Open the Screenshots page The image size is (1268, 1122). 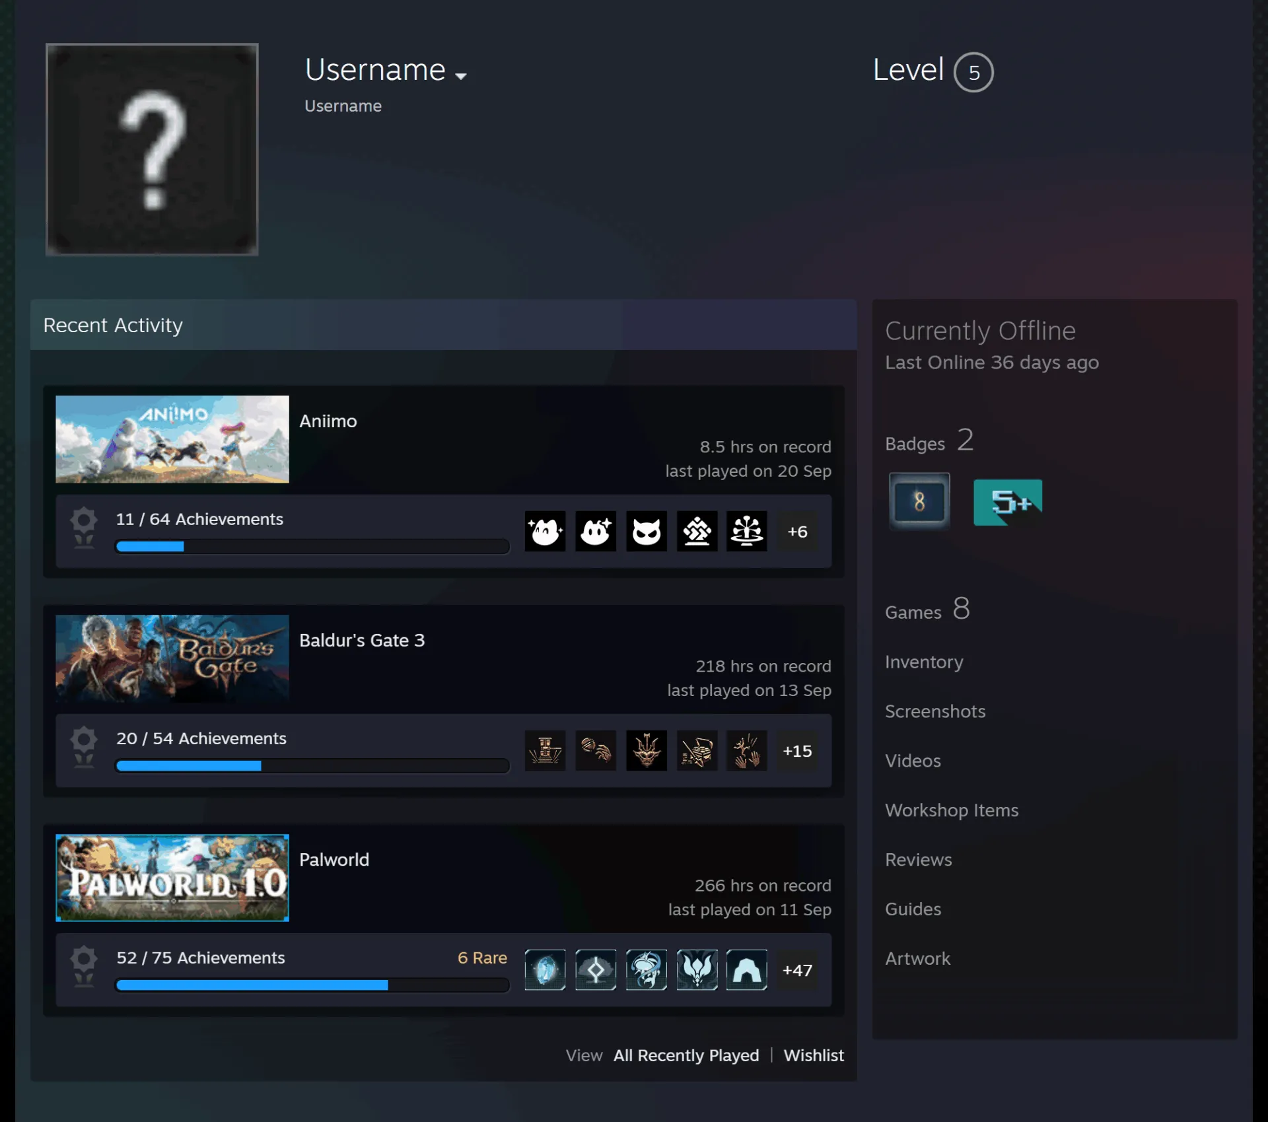tap(935, 711)
